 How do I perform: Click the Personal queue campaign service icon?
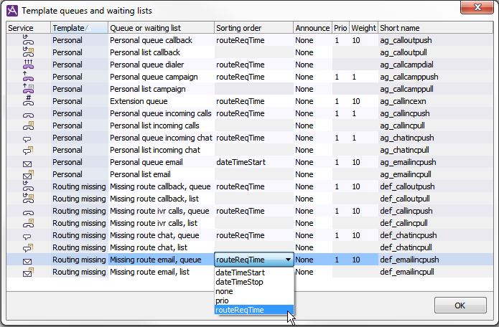[28, 77]
